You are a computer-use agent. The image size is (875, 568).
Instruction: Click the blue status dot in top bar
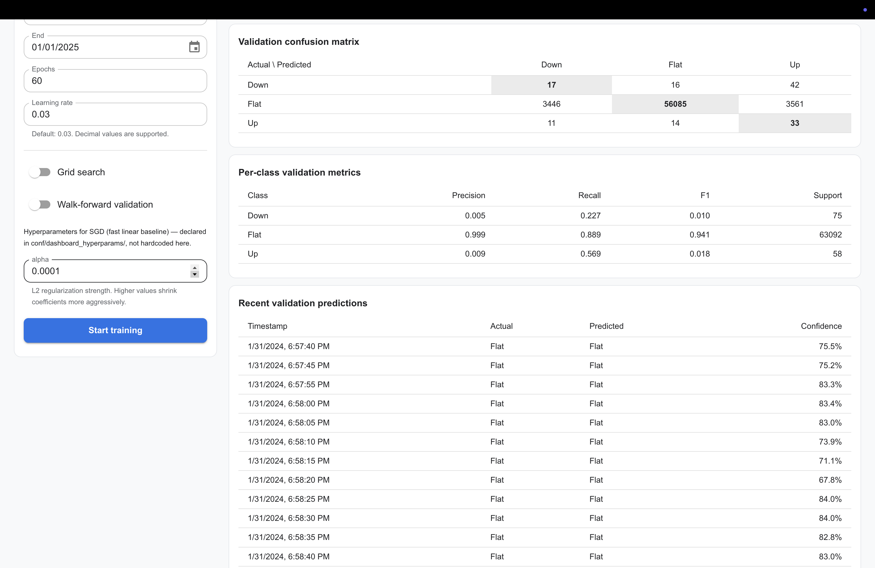pyautogui.click(x=865, y=10)
